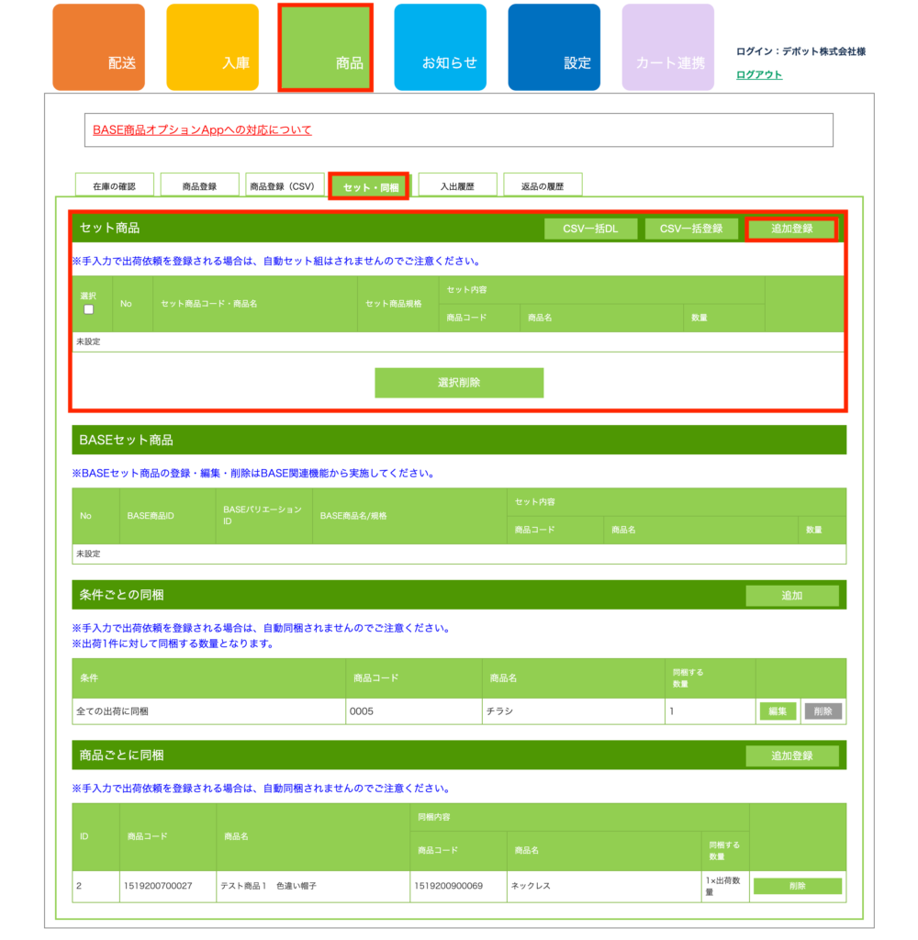
Task: Go to the 入出履歴 tab
Action: (457, 185)
